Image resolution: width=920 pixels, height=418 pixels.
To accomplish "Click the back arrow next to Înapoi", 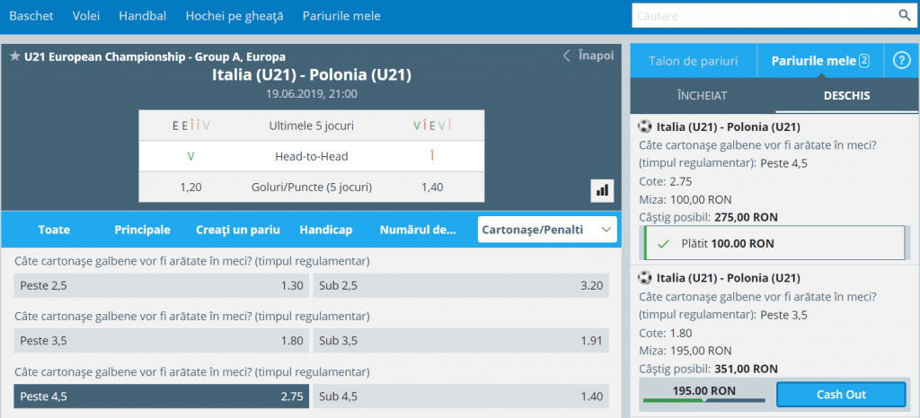I will click(x=567, y=56).
